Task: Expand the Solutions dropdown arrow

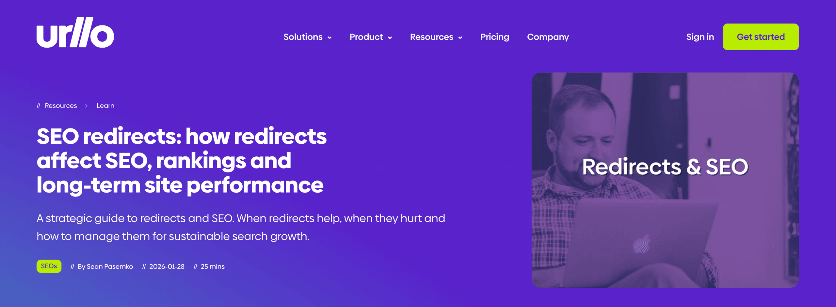Action: [330, 38]
